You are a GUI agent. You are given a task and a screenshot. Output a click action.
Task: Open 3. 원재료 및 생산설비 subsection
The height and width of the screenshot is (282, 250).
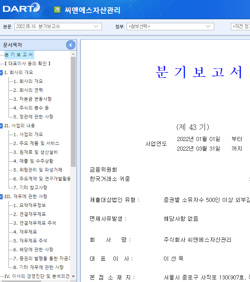click(36, 152)
